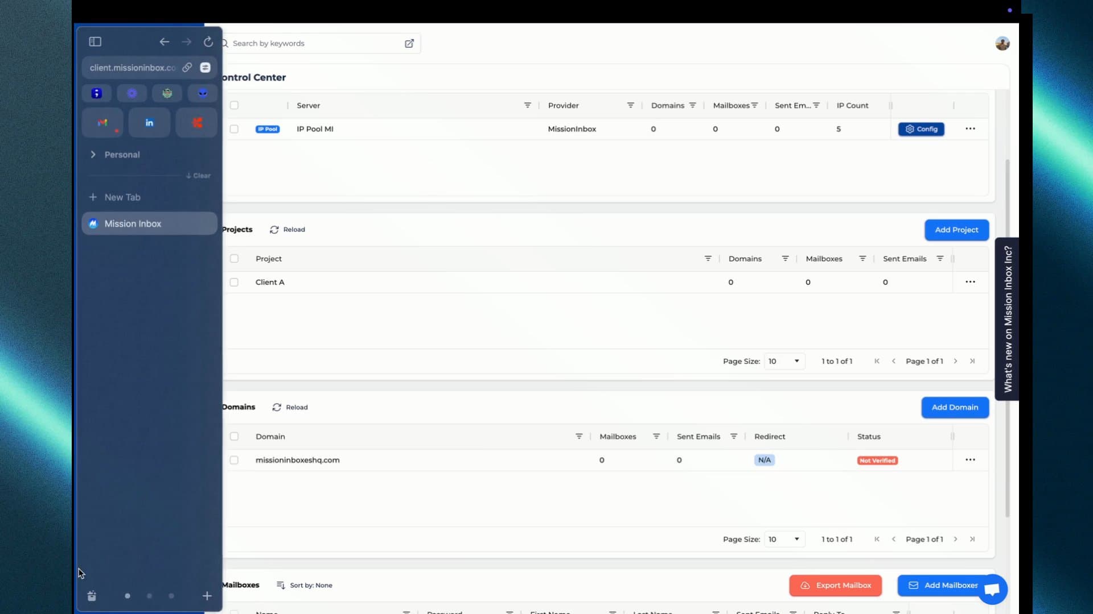Select the reload icon for Domains
This screenshot has width=1093, height=614.
276,407
